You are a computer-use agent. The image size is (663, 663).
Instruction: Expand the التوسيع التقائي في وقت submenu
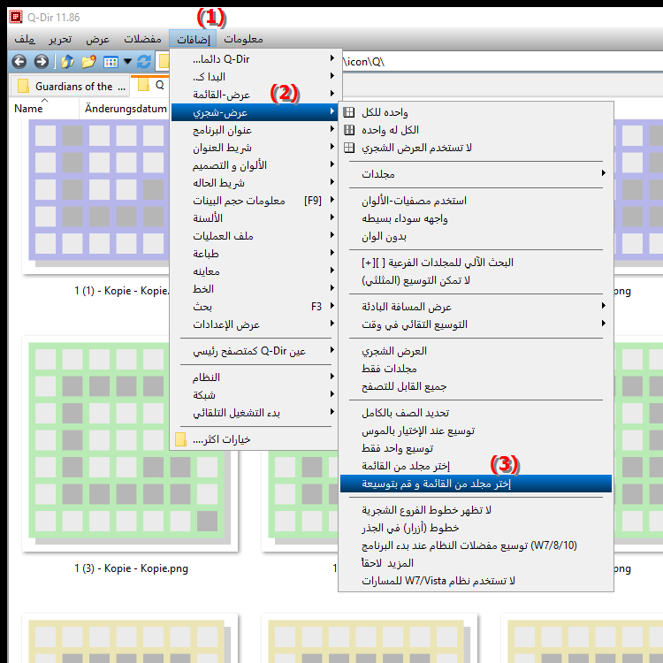click(476, 324)
